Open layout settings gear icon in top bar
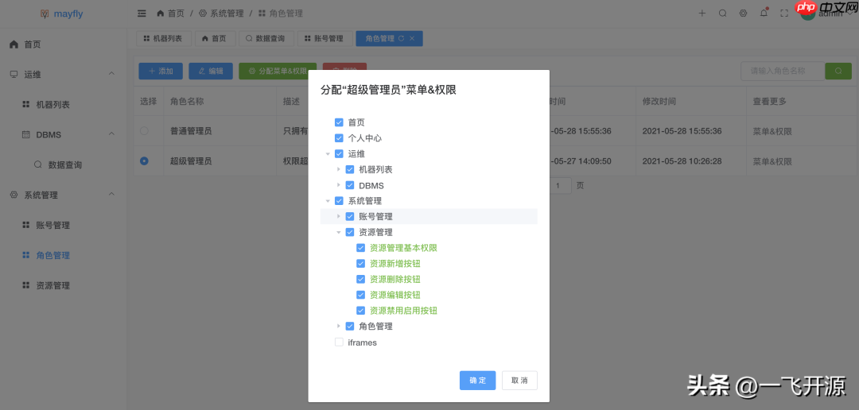859x410 pixels. point(744,14)
